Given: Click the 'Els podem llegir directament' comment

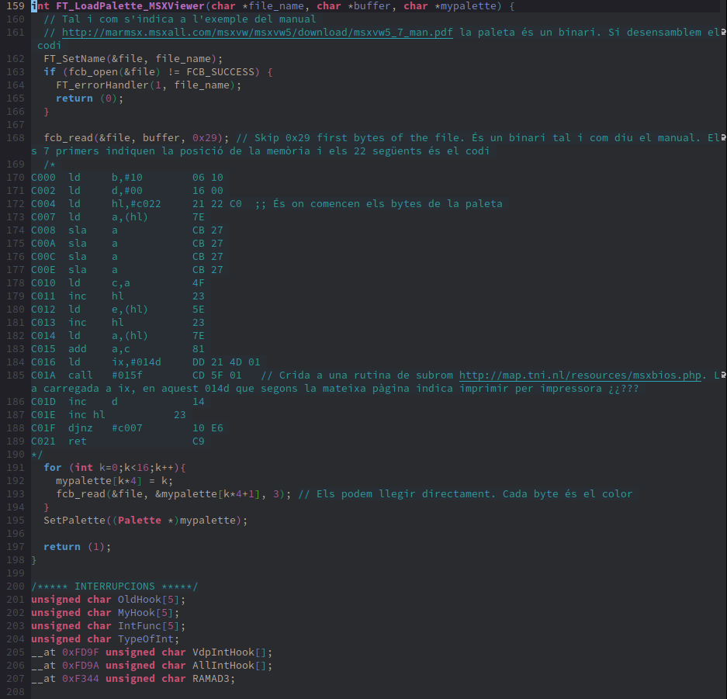Looking at the screenshot, I should [x=465, y=494].
